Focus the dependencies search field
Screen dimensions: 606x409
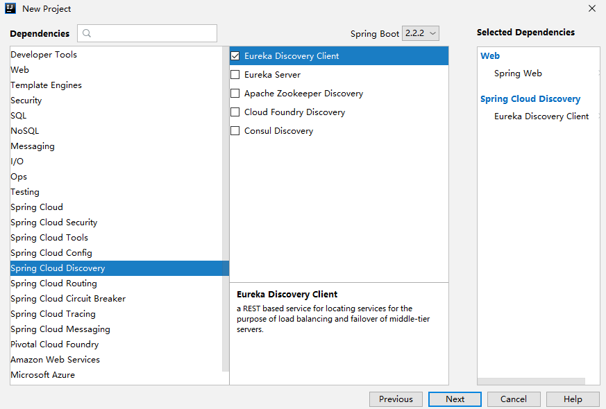pos(147,33)
